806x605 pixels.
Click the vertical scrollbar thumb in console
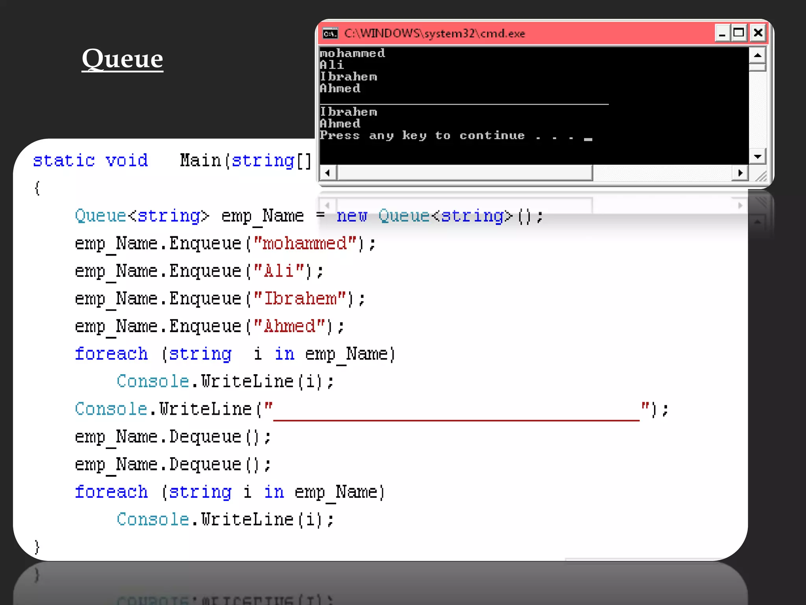tap(757, 67)
